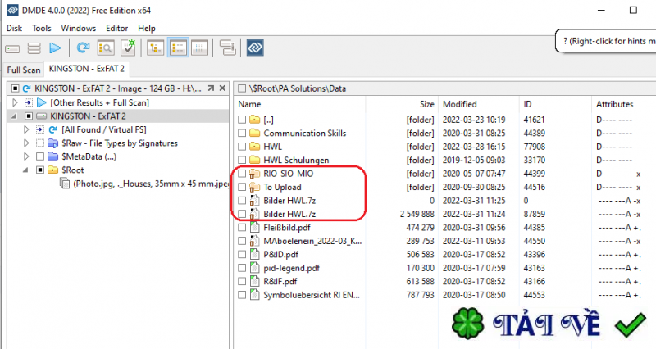Select the Bilder HWL.7z file with size 0

tap(289, 201)
